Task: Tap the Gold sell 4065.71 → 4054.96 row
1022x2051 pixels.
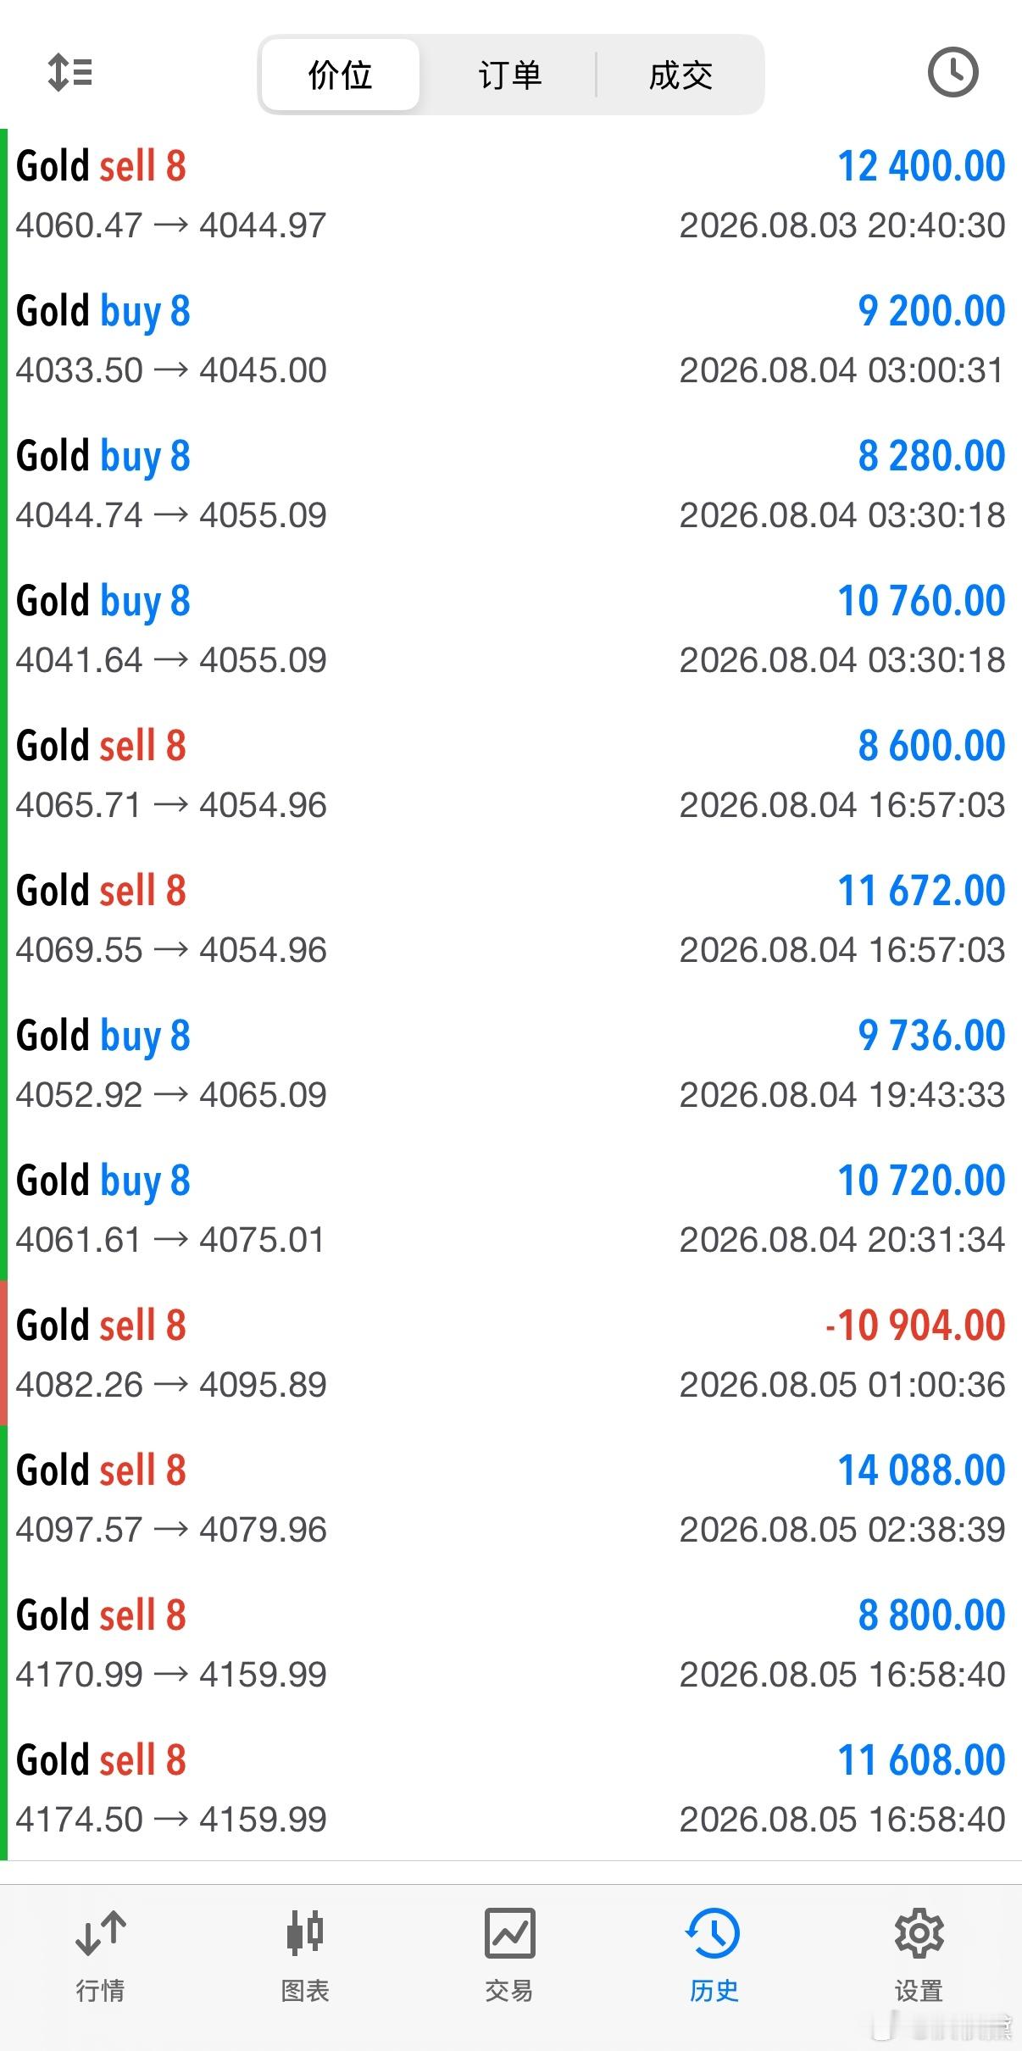Action: (511, 775)
